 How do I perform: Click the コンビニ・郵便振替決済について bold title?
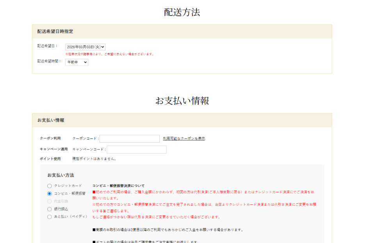click(x=118, y=186)
